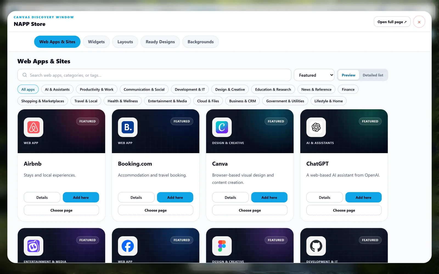Select the Web Apps & Sites tab
Image resolution: width=439 pixels, height=274 pixels.
(x=57, y=42)
